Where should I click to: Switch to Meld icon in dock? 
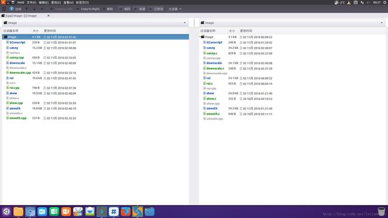(x=137, y=211)
